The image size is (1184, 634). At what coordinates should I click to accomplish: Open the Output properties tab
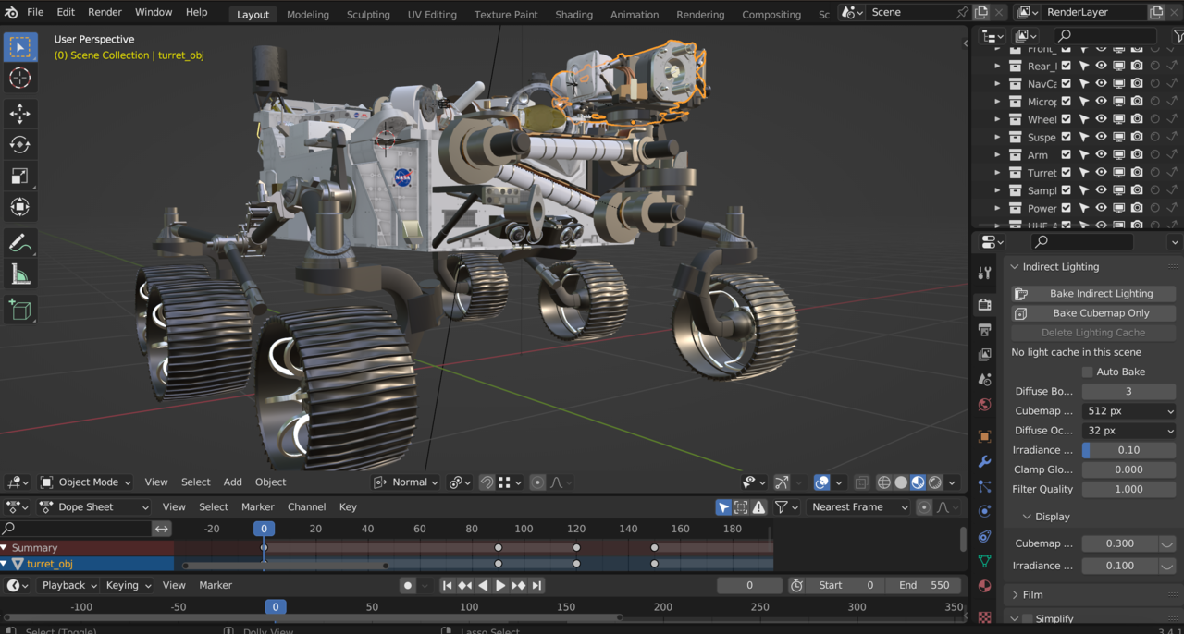(x=984, y=330)
